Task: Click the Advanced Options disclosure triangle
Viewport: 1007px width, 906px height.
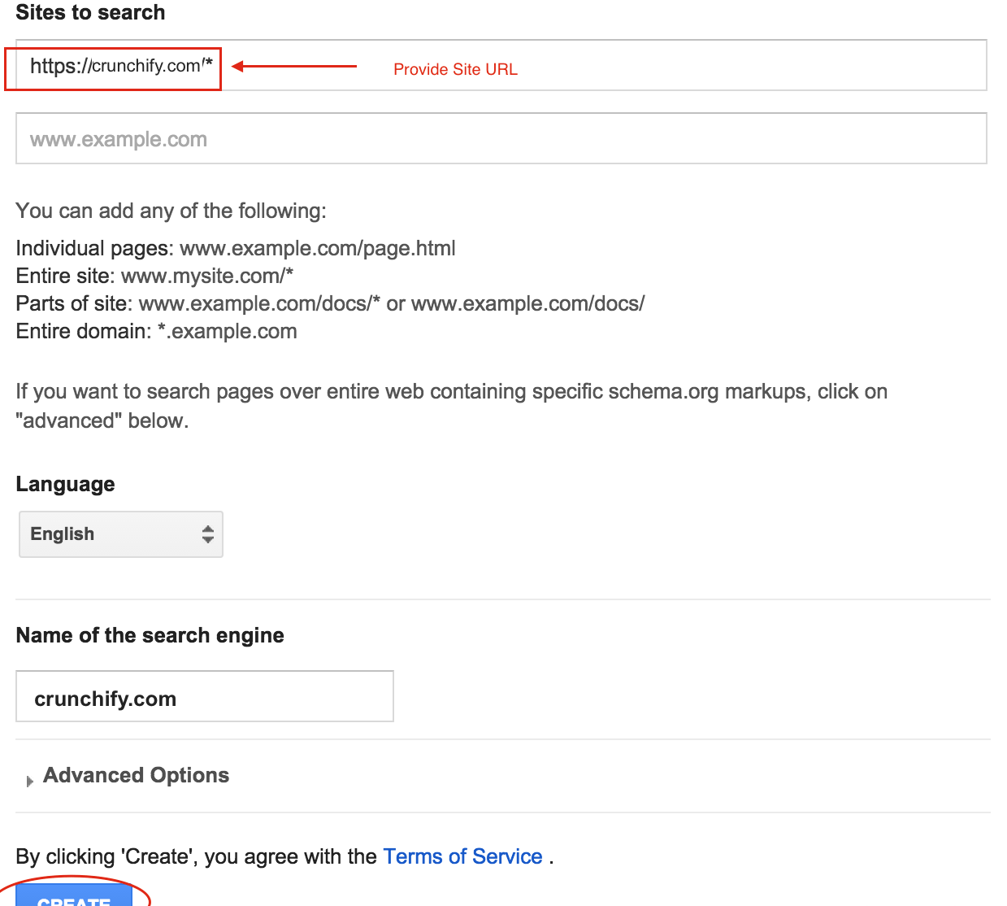Action: (x=30, y=781)
